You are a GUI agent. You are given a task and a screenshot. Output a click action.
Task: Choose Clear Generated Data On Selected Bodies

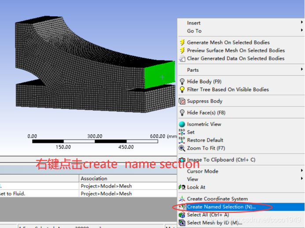pyautogui.click(x=241, y=59)
